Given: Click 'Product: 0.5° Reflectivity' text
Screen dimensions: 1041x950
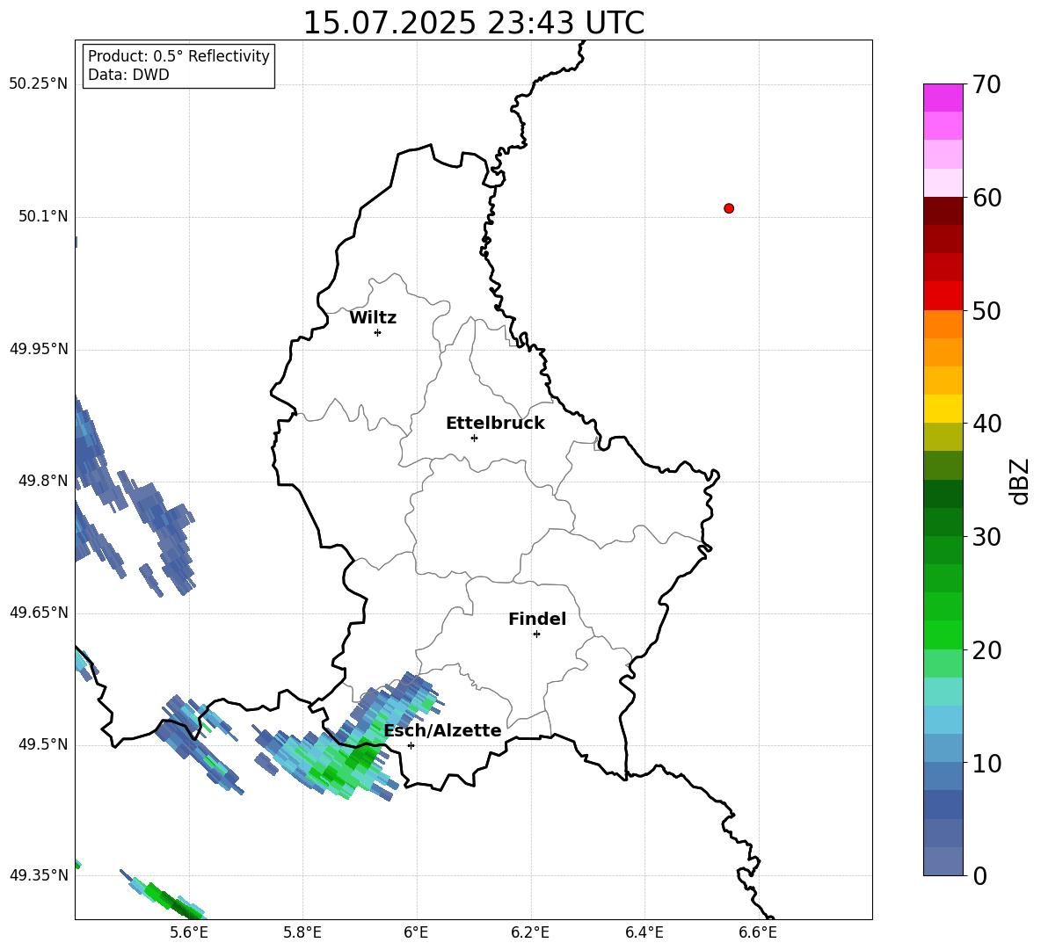Looking at the screenshot, I should [178, 55].
